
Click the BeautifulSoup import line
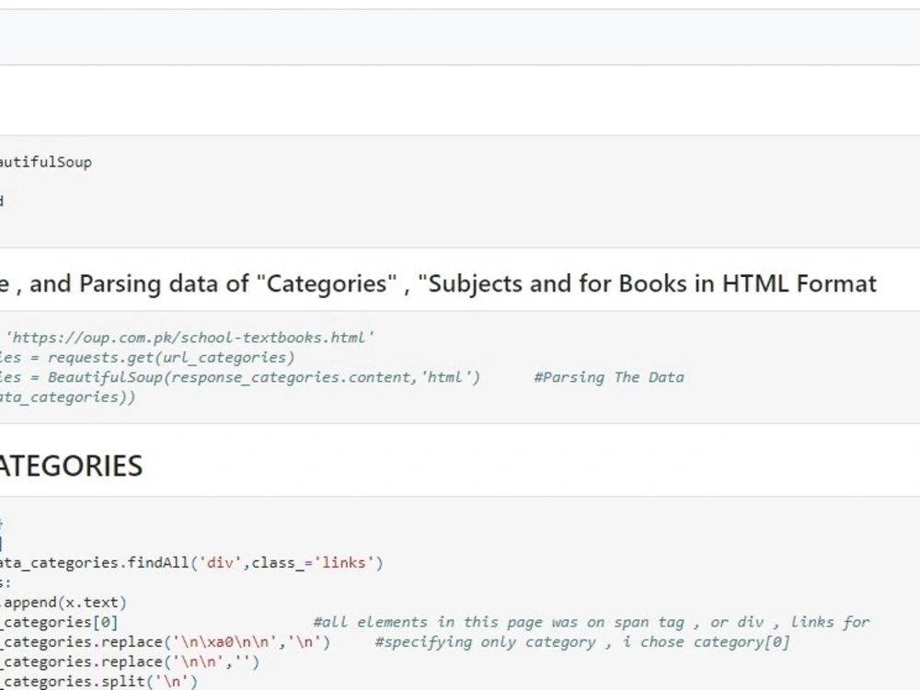tap(46, 163)
